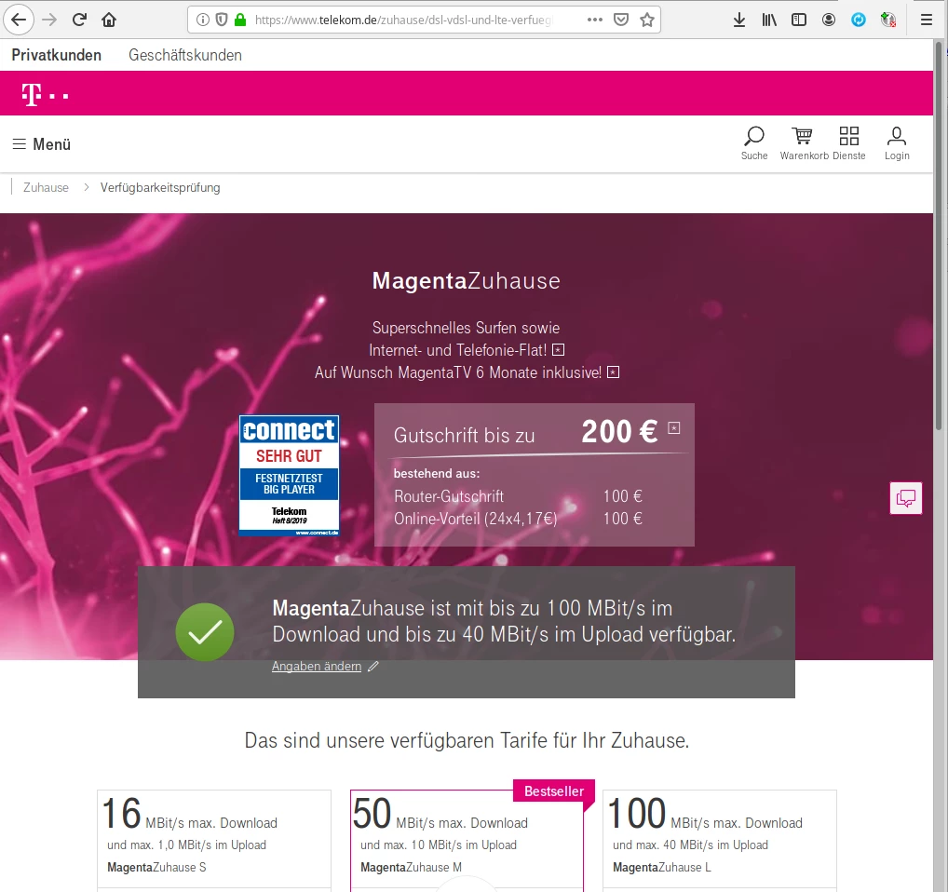Screen dimensions: 948x892
Task: Click Verfügbarkeitsprüfung breadcrumb
Action: 160,187
